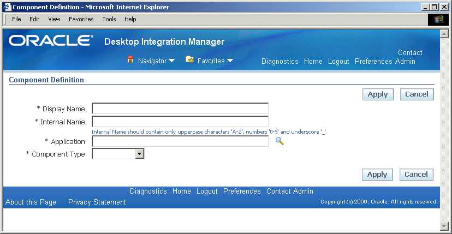Focus the Application input field

pos(180,141)
